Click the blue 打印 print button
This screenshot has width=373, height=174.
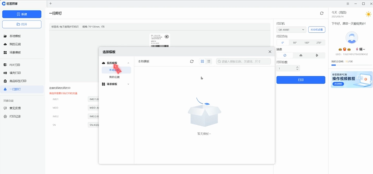[301, 80]
